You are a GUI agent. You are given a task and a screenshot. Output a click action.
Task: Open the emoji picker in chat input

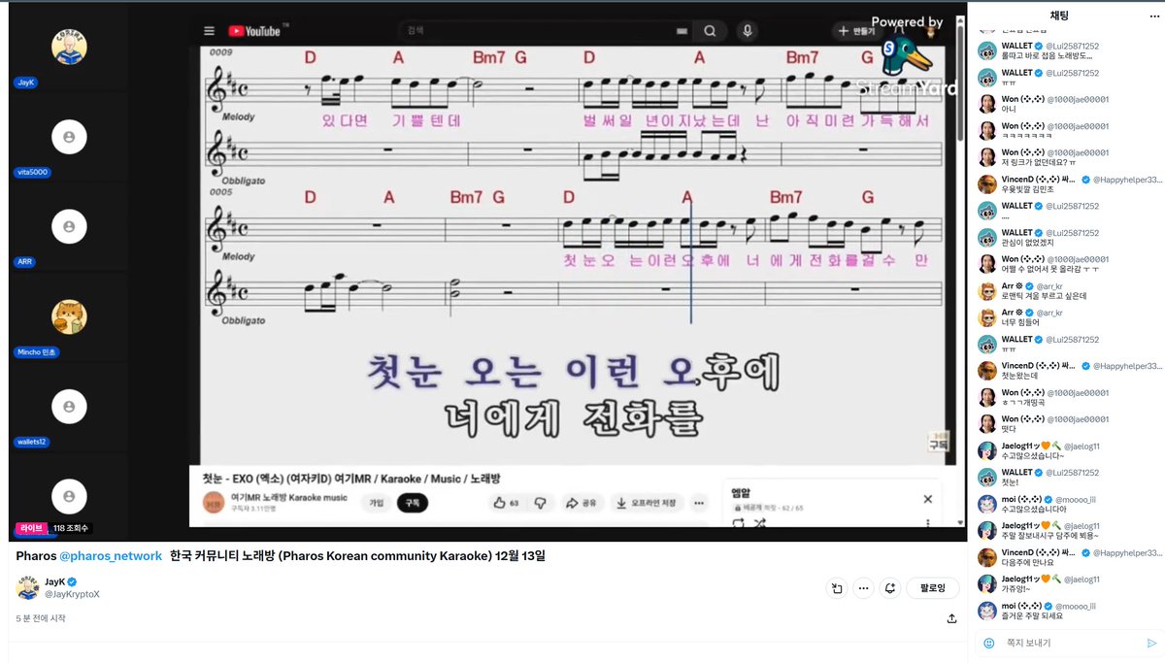(988, 643)
